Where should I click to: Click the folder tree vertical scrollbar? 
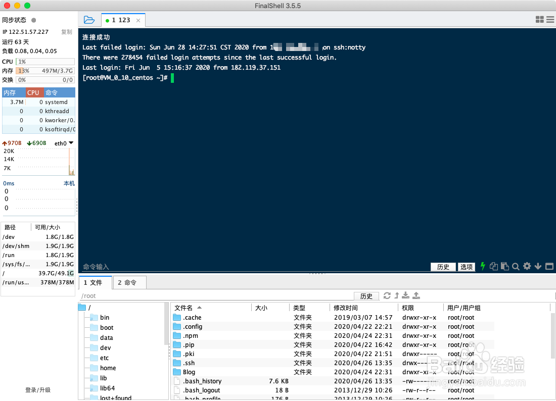click(166, 324)
